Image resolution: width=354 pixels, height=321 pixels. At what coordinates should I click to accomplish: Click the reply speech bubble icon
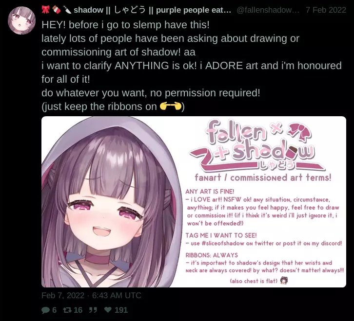click(46, 310)
